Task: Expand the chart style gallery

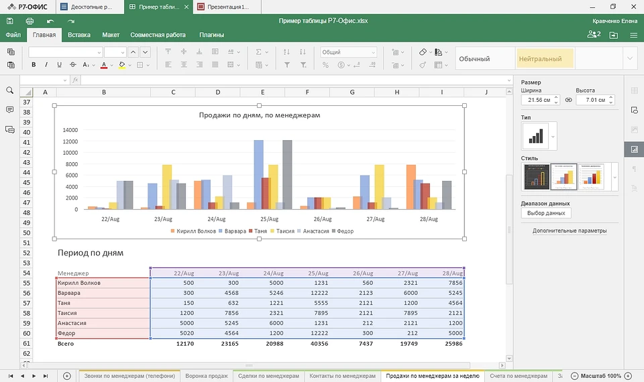Action: tap(614, 177)
